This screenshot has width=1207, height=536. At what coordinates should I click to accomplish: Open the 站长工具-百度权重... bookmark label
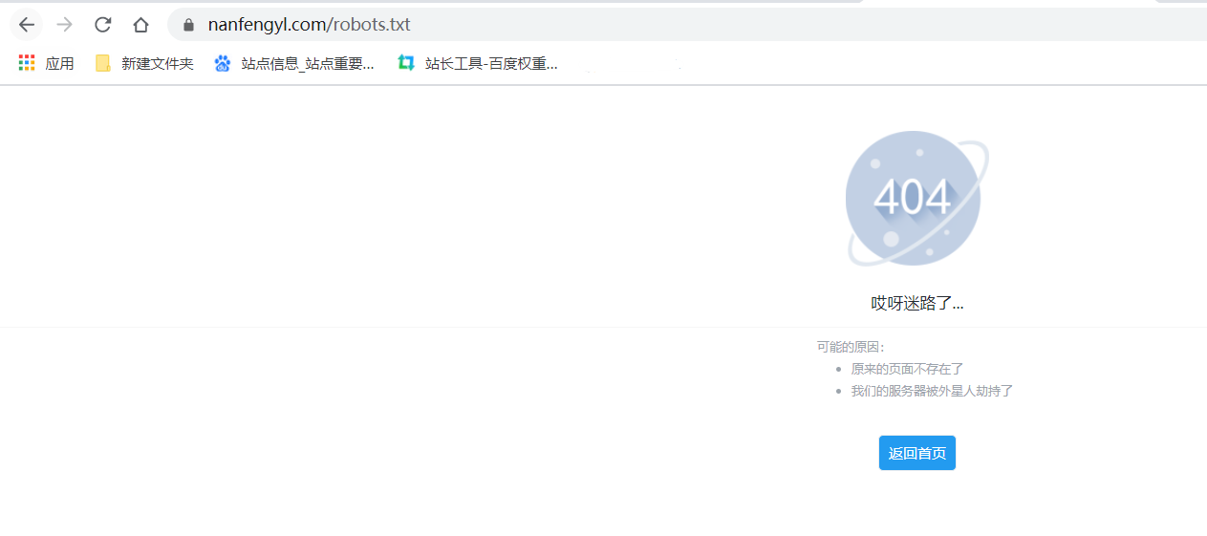coord(490,64)
